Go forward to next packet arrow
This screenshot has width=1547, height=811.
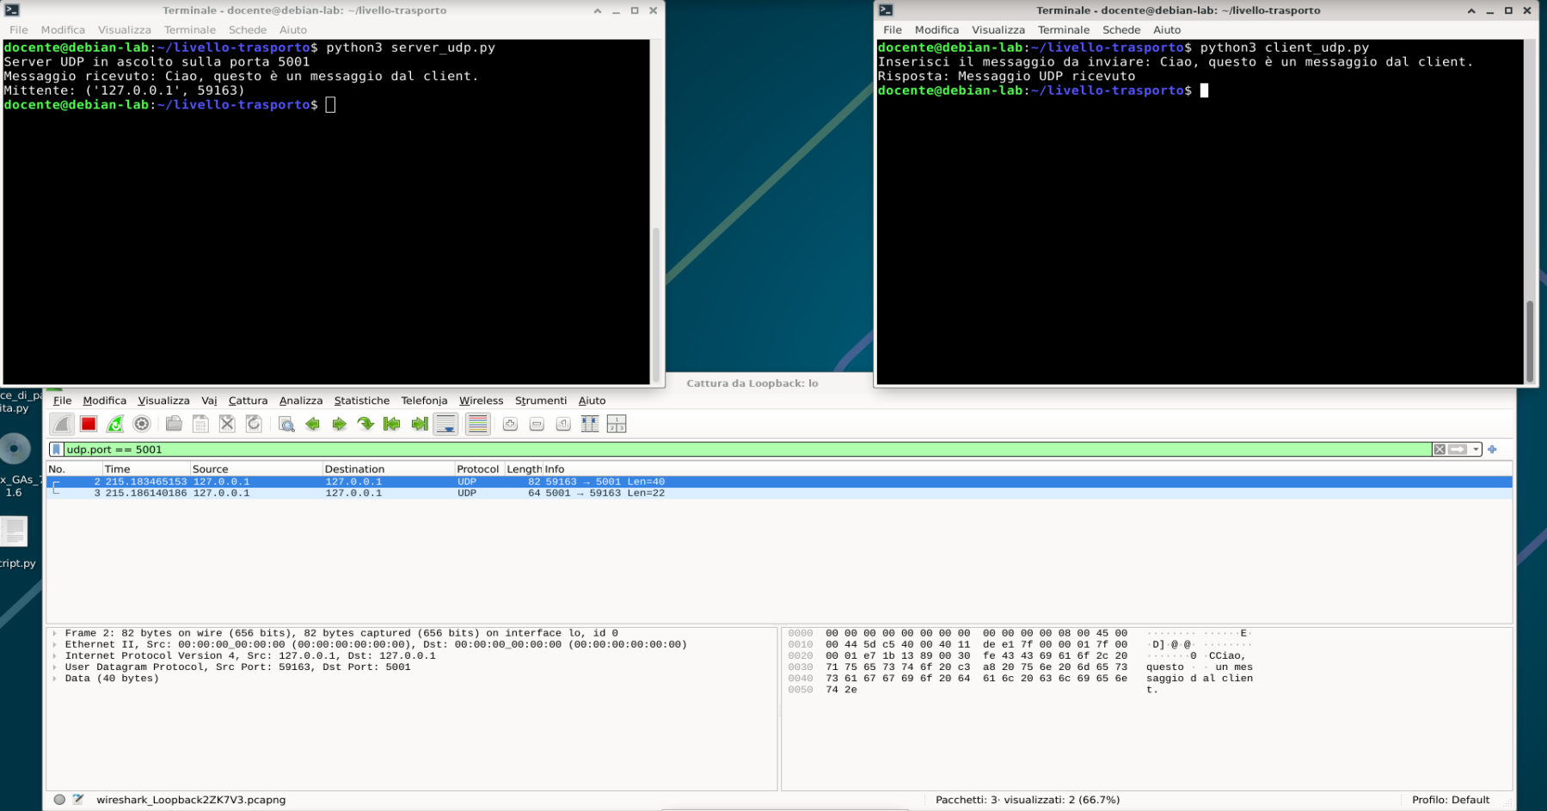point(339,424)
